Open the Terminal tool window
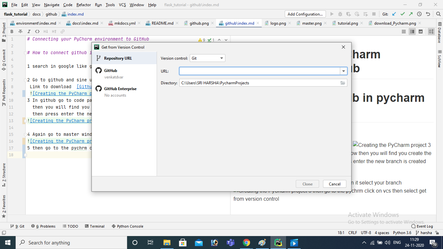The image size is (443, 249). tap(94, 226)
